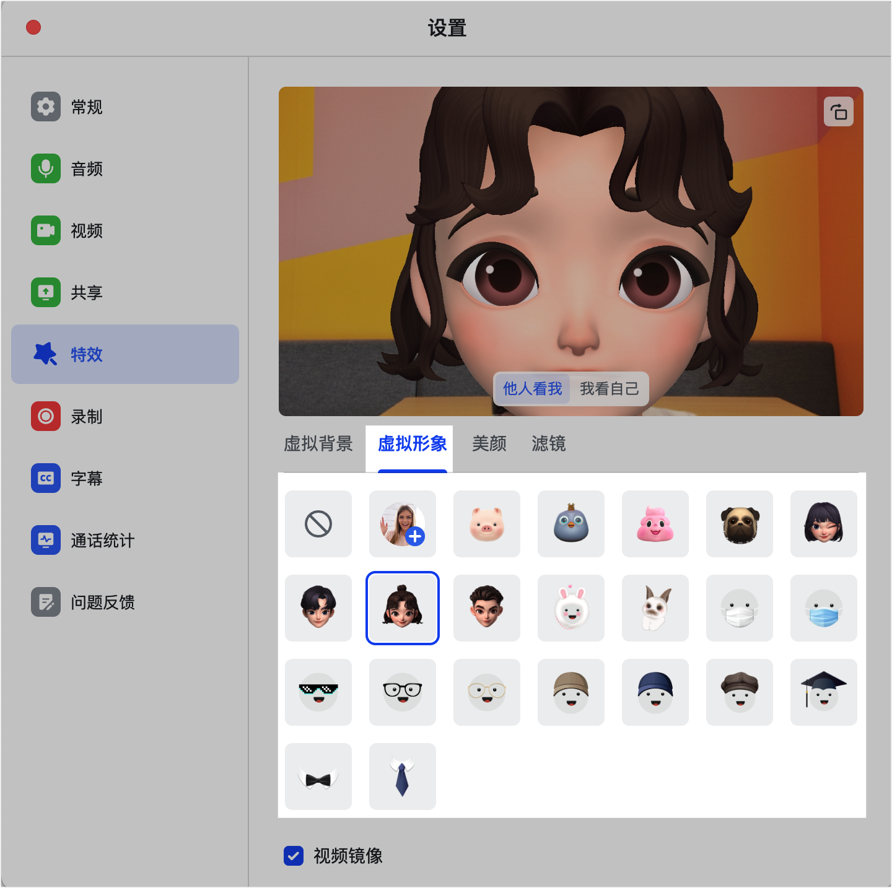Image resolution: width=892 pixels, height=888 pixels.
Task: Select the 特效 effects section
Action: click(125, 354)
